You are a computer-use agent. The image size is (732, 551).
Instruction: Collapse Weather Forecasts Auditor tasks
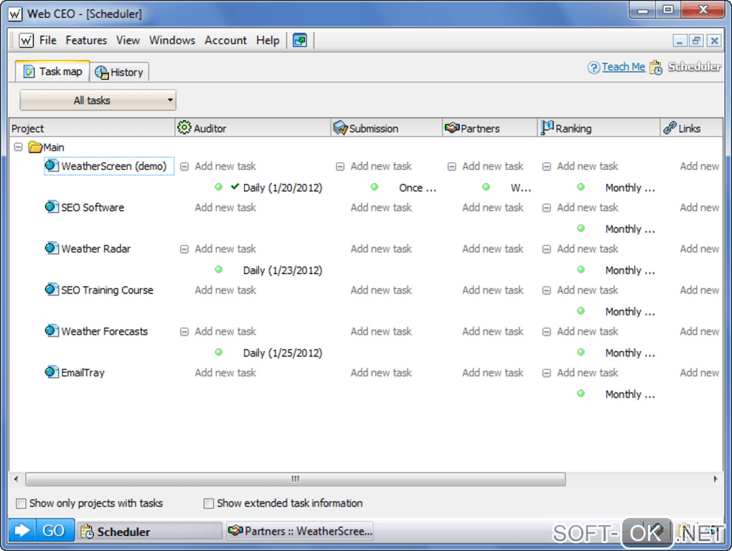coord(184,331)
